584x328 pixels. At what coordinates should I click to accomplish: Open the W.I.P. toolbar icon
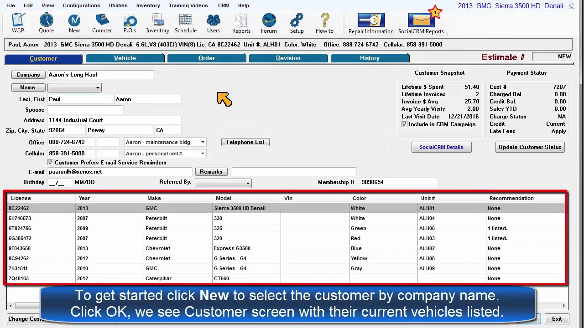point(18,23)
